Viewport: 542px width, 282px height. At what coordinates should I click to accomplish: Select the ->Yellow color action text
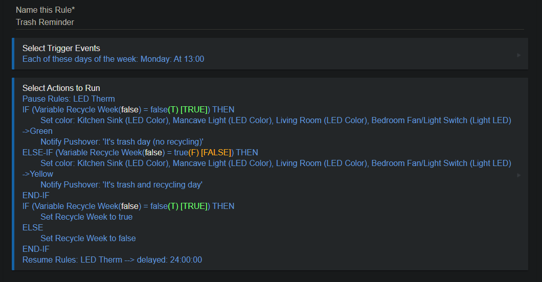click(x=38, y=174)
